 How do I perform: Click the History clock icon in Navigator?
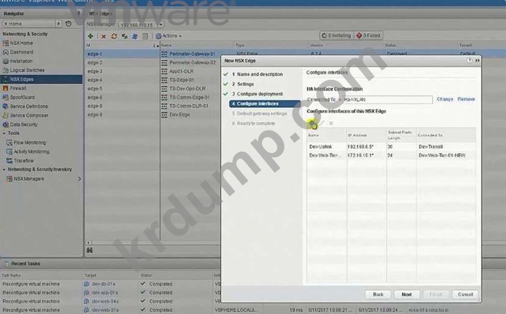[x=68, y=24]
